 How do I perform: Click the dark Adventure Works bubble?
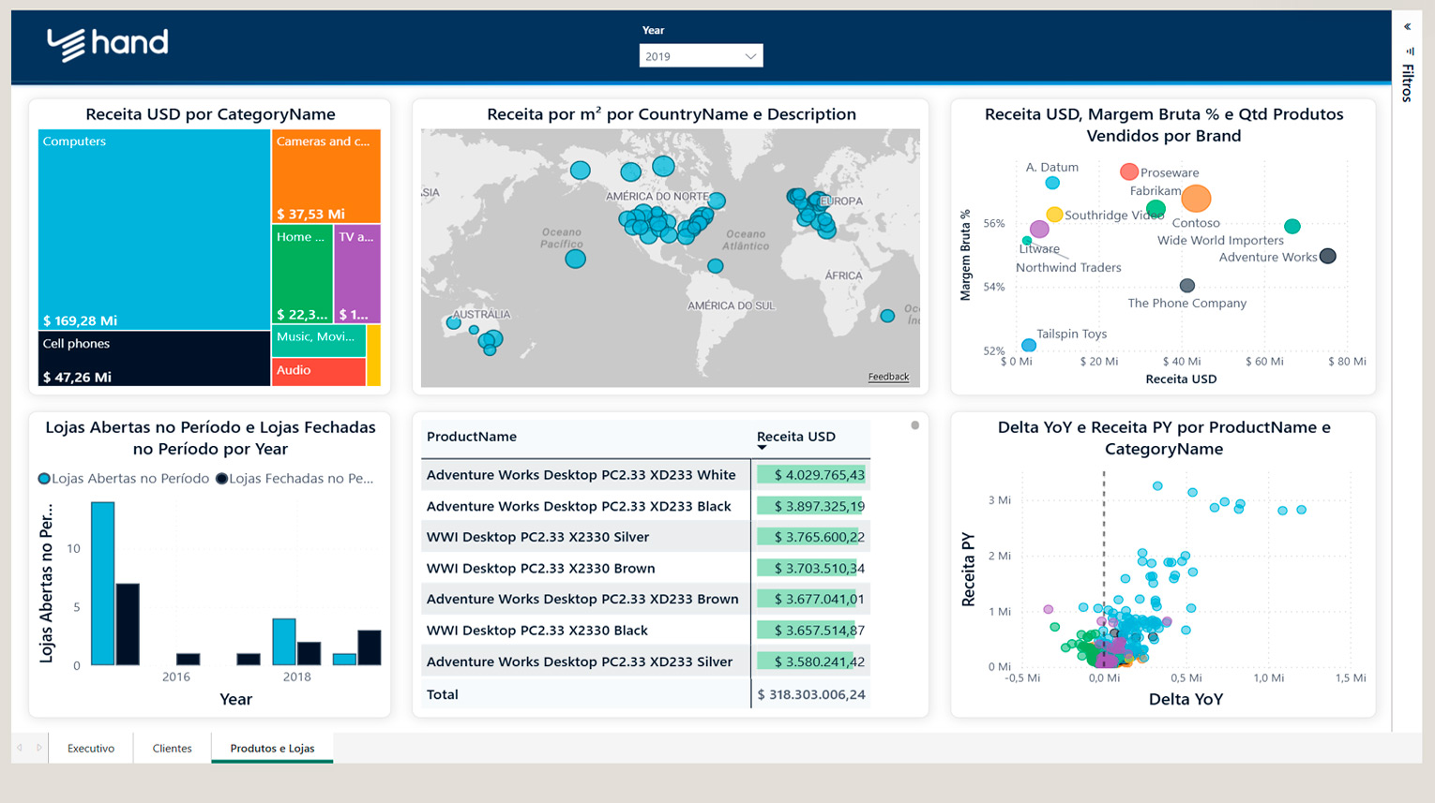coord(1327,256)
